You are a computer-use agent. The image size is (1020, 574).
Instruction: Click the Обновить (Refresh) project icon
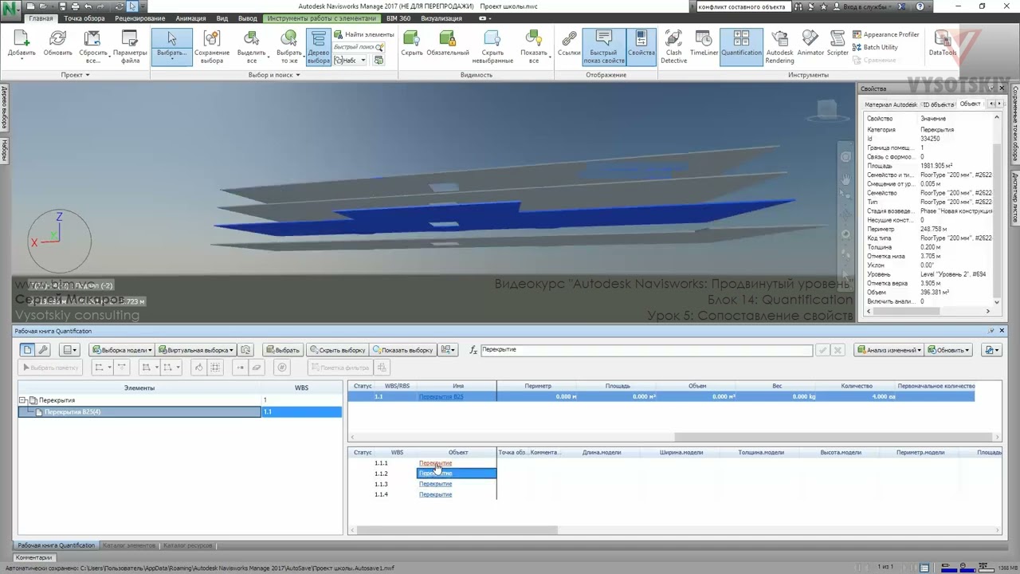point(58,45)
